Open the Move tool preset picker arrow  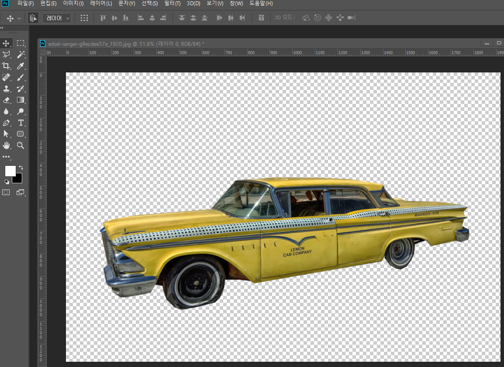pos(19,19)
